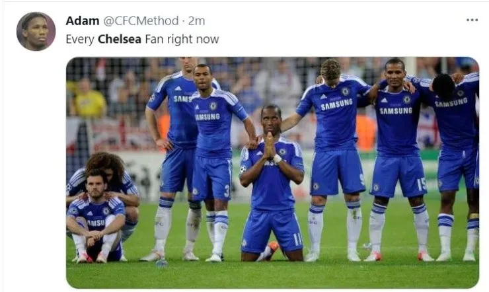
Task: Open the attached football photo in full view
Action: coord(272,172)
